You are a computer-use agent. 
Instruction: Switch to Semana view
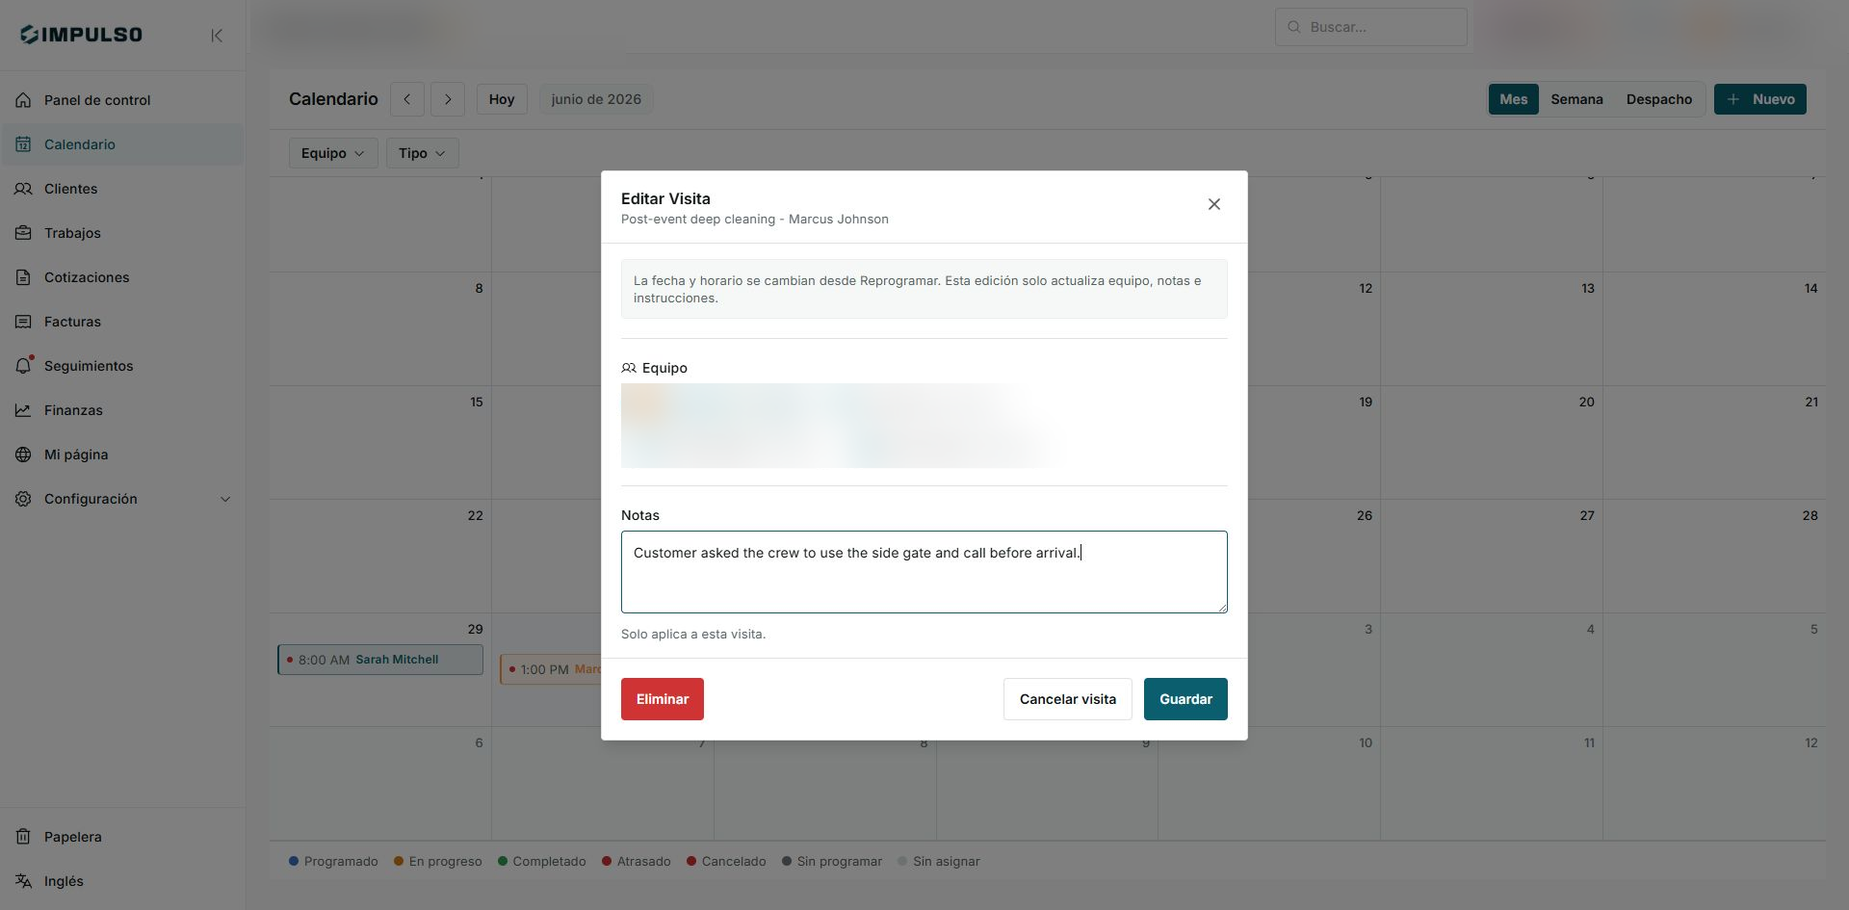point(1576,99)
